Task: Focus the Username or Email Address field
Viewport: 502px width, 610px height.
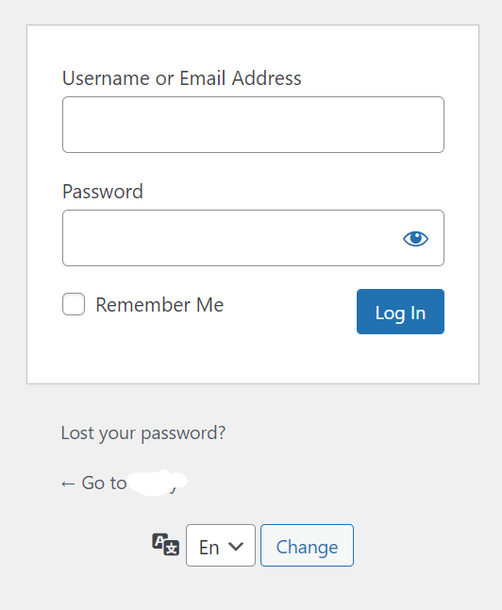Action: (x=253, y=125)
